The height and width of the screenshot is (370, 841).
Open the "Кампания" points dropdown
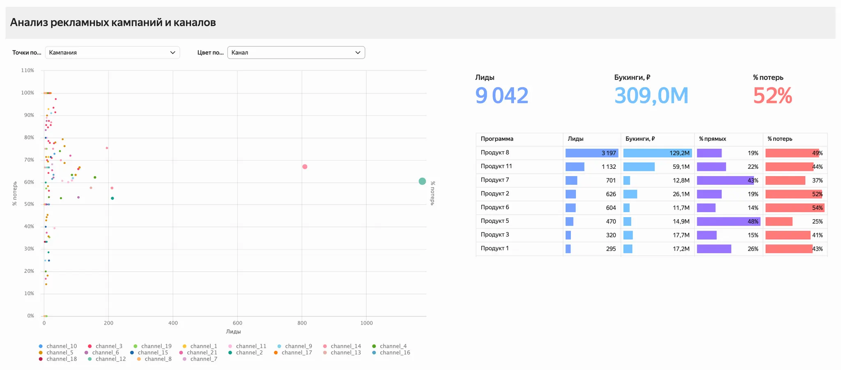tap(112, 52)
